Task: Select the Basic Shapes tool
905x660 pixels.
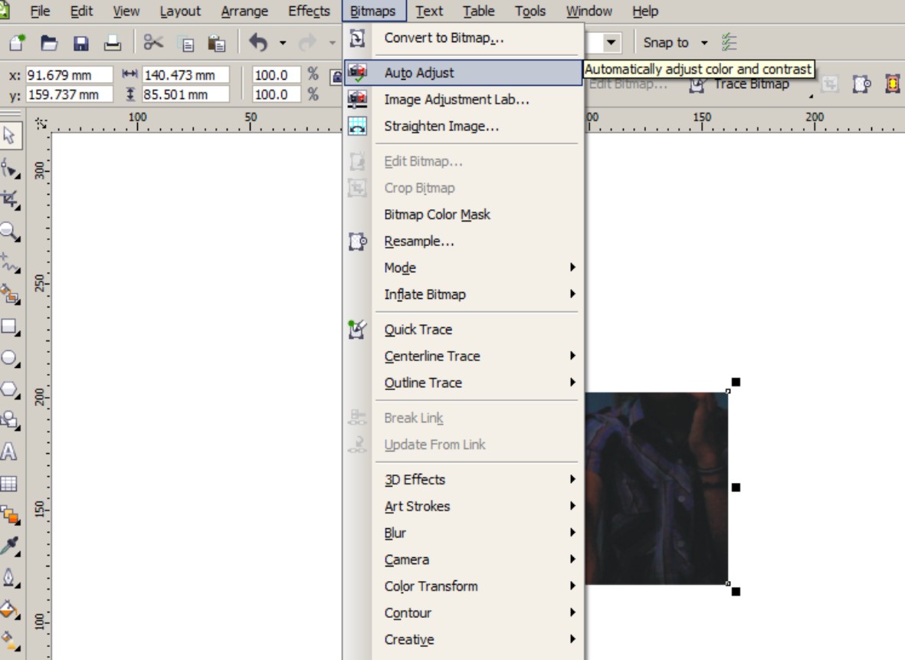Action: coord(10,420)
